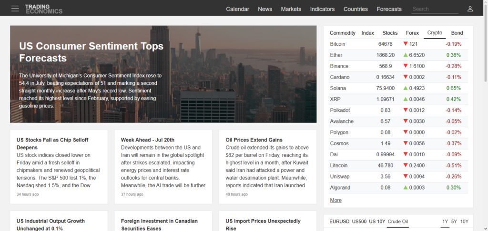This screenshot has height=231, width=488.
Task: Open the Bitcoin row link
Action: pos(337,44)
